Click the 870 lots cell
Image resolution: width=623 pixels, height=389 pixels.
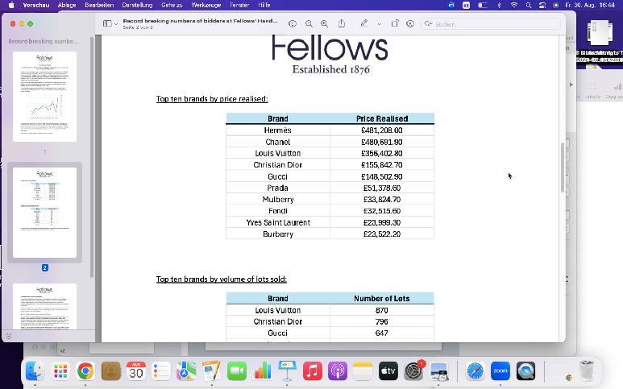(382, 310)
